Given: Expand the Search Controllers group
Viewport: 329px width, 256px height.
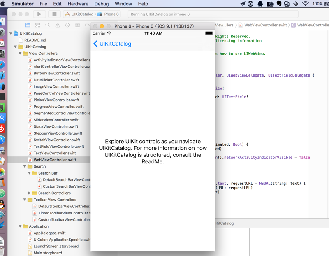Looking at the screenshot, I should [x=29, y=193].
